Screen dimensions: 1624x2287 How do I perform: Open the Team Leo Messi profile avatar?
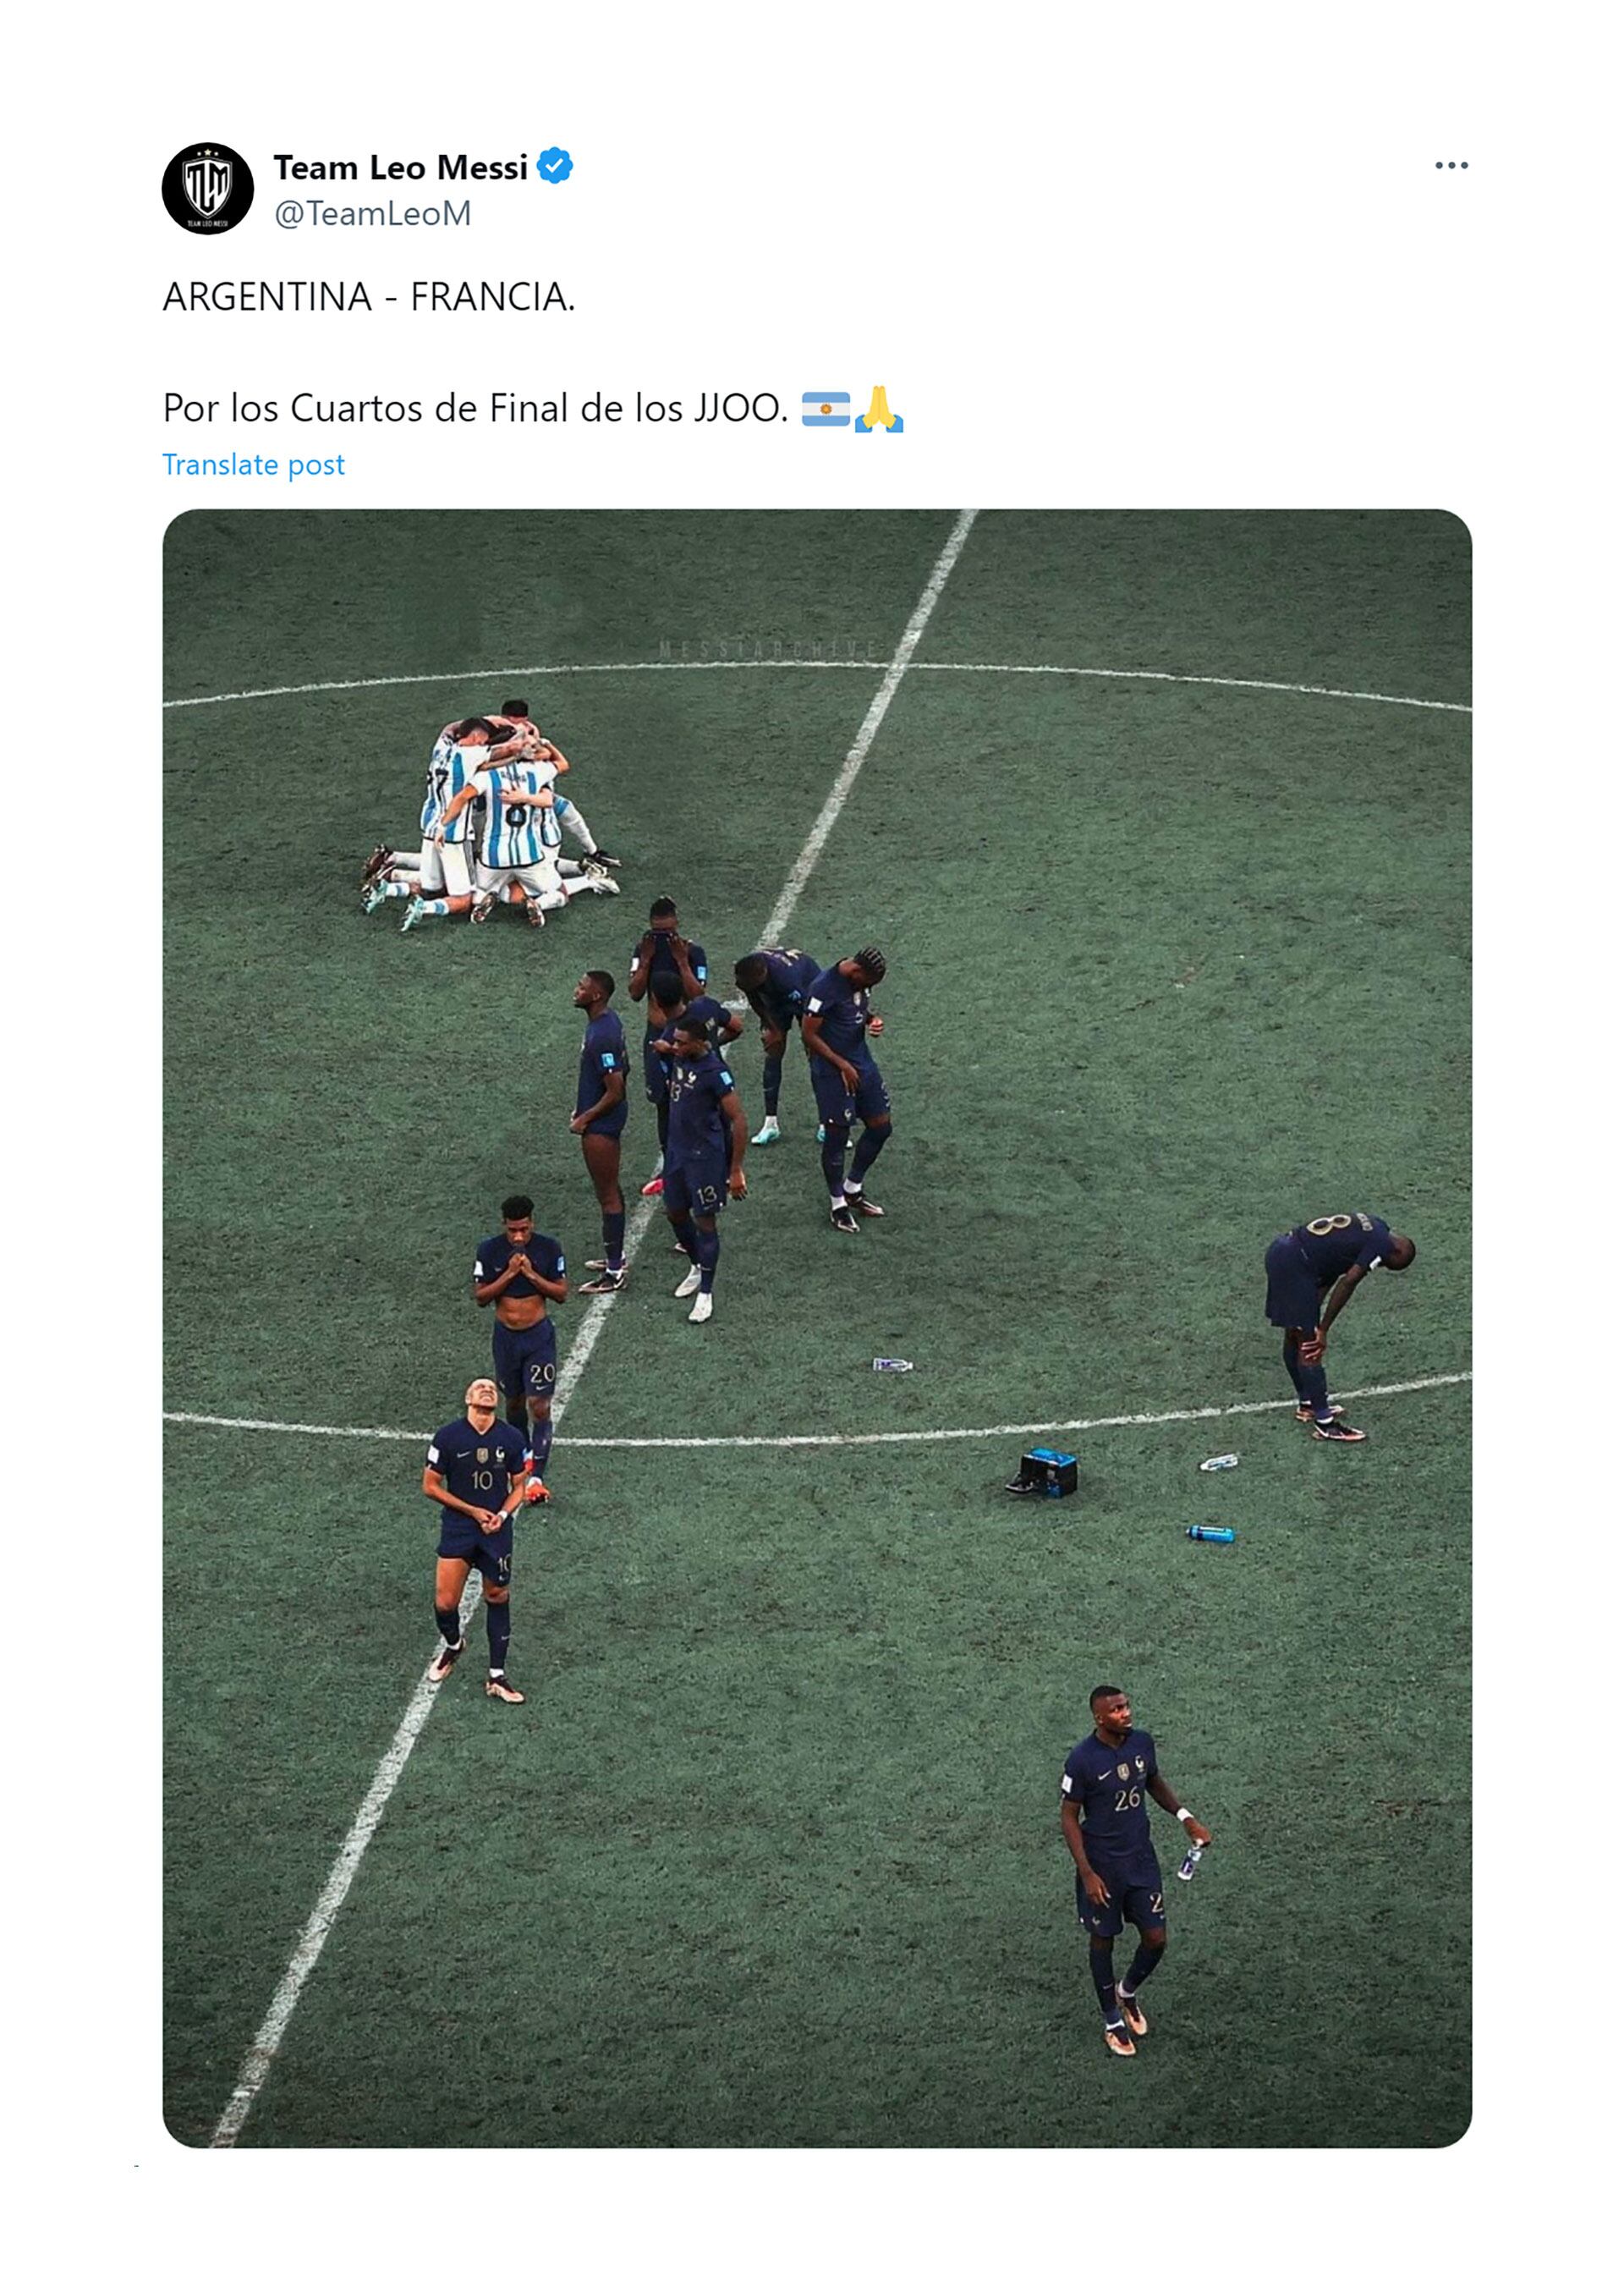[207, 188]
